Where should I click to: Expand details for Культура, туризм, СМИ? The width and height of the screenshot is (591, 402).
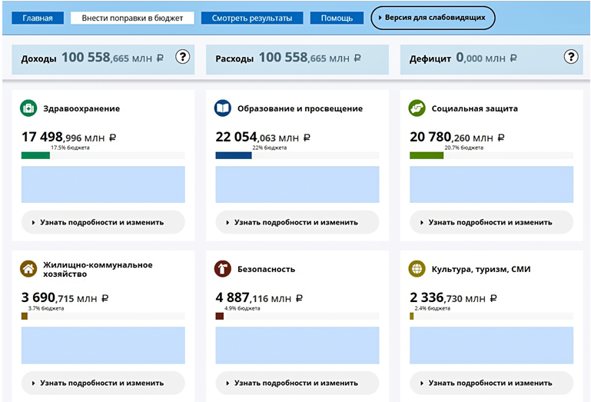(492, 382)
